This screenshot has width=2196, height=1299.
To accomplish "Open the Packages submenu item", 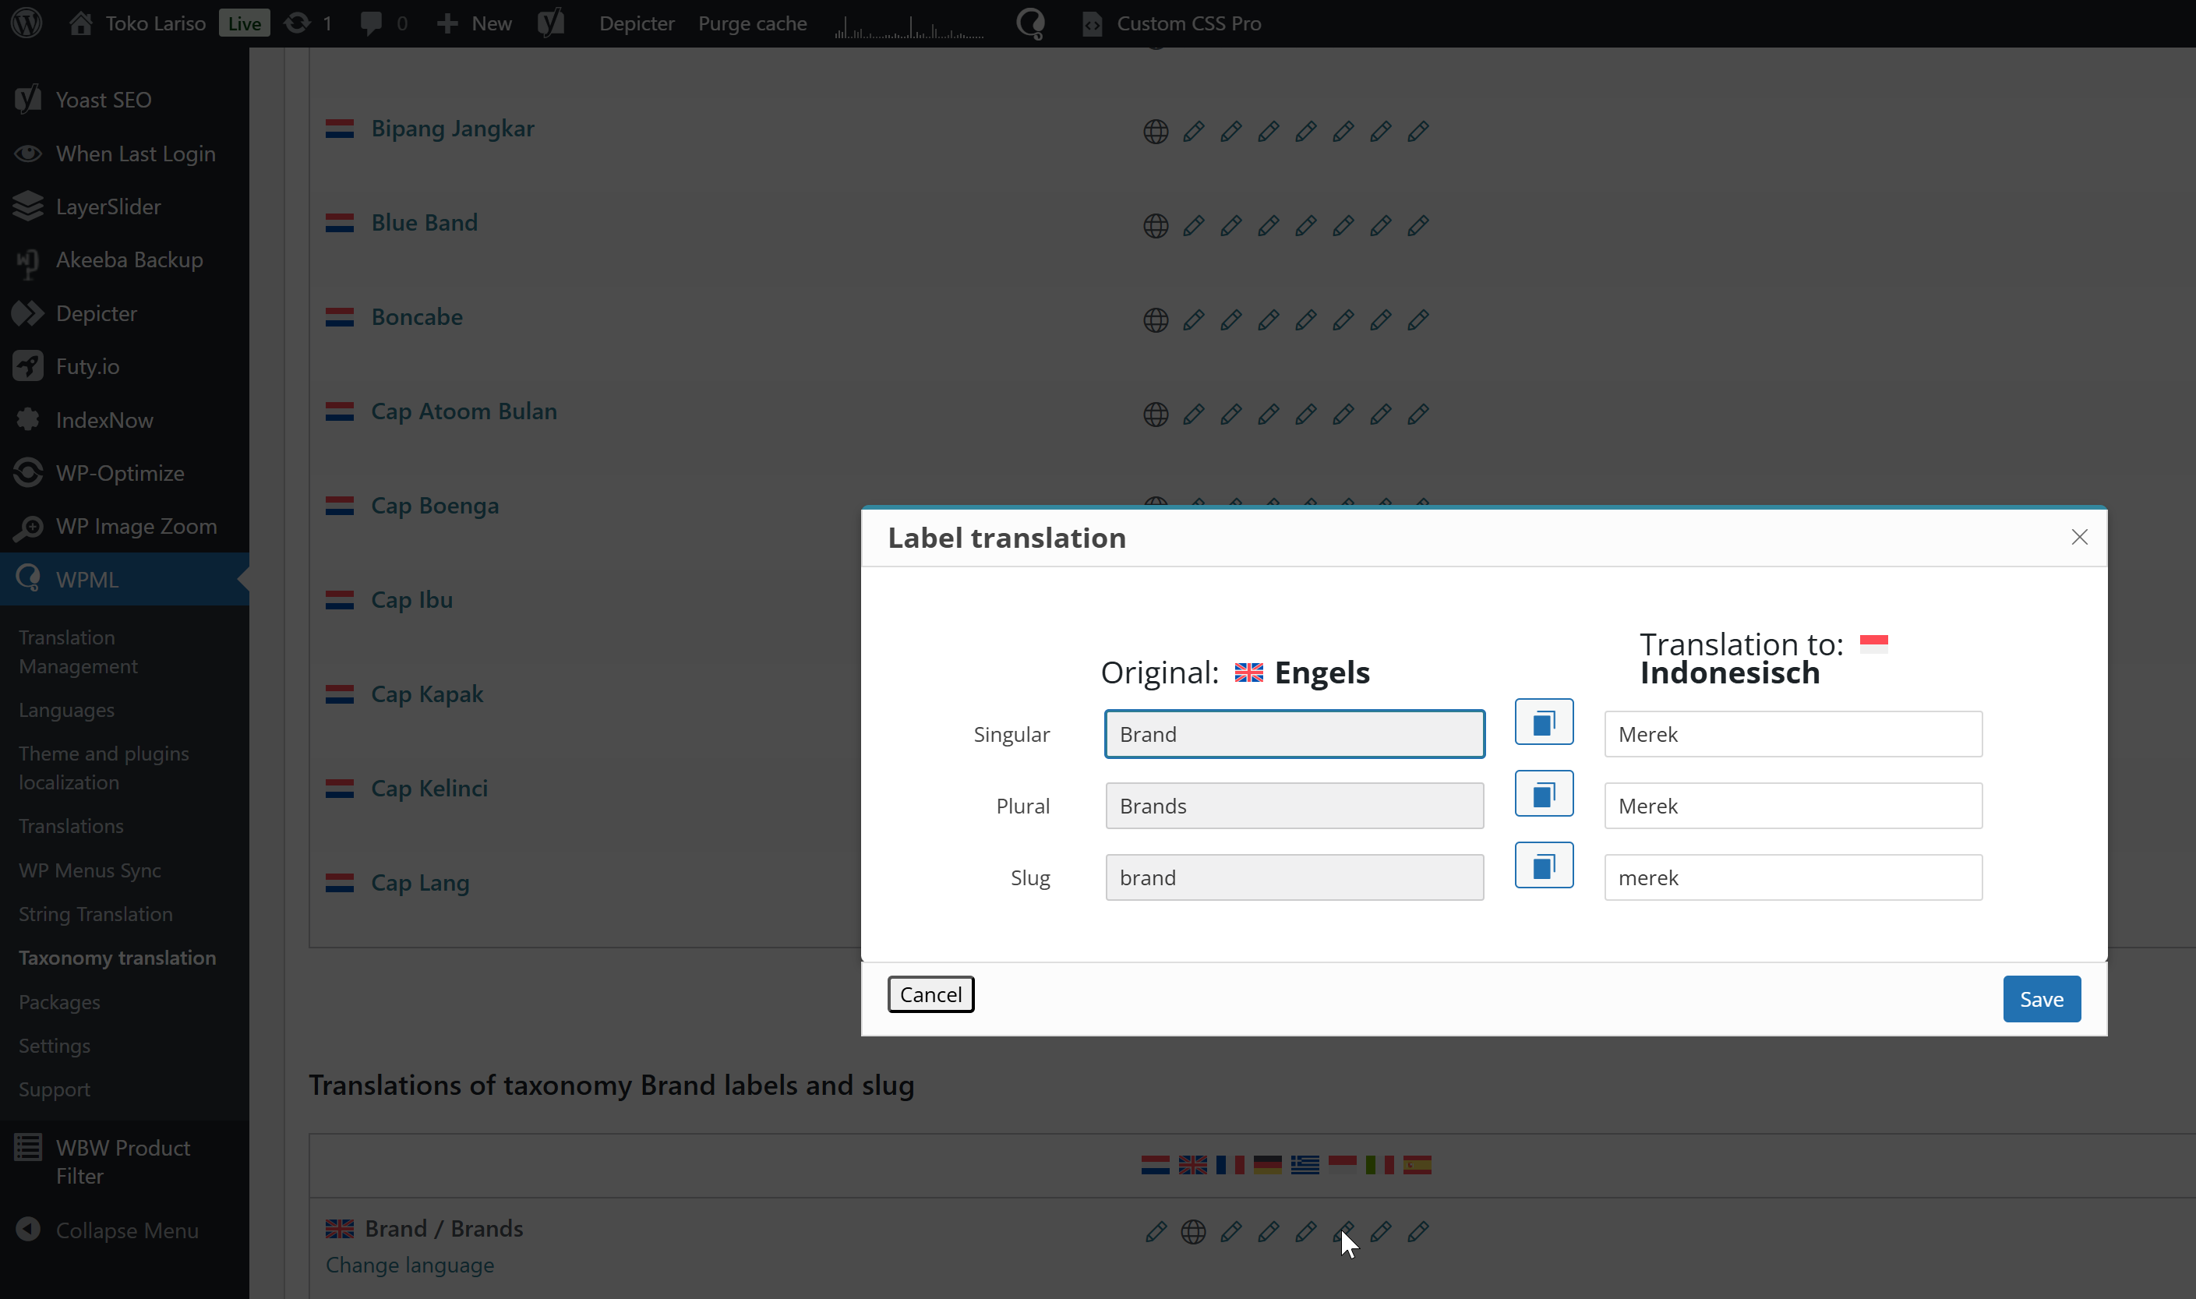I will [58, 1002].
